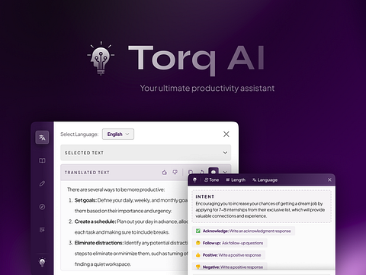Click the thumbs-down icon in Translated Text header
Viewport: 366px width, 275px height.
(175, 173)
